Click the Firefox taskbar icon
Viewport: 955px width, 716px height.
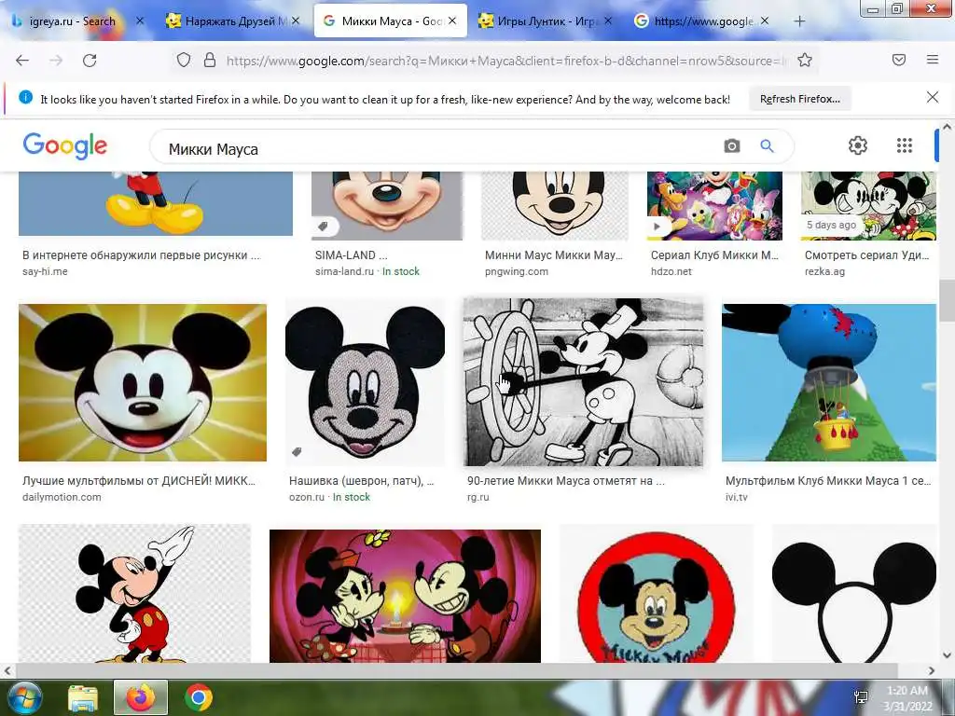coord(141,697)
